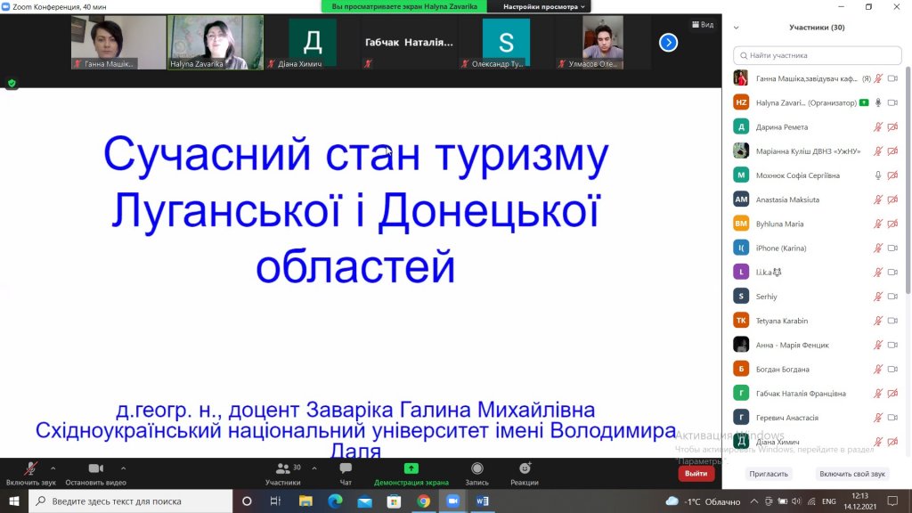This screenshot has width=912, height=513.
Task: Expand video options arrow next to camera
Action: point(123,468)
